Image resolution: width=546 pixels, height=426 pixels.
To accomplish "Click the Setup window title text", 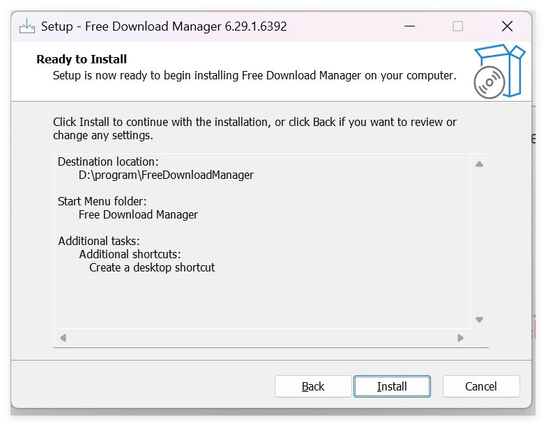I will (164, 26).
